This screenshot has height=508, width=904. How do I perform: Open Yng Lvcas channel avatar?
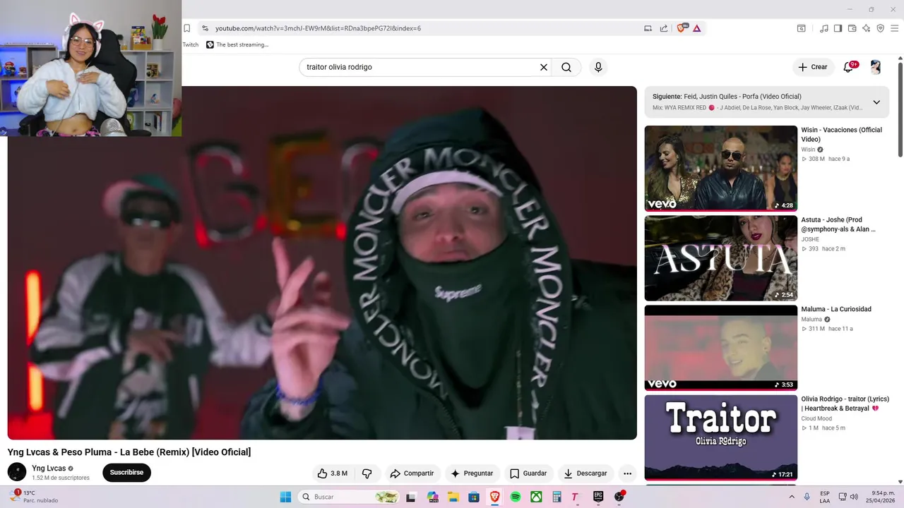coord(17,473)
